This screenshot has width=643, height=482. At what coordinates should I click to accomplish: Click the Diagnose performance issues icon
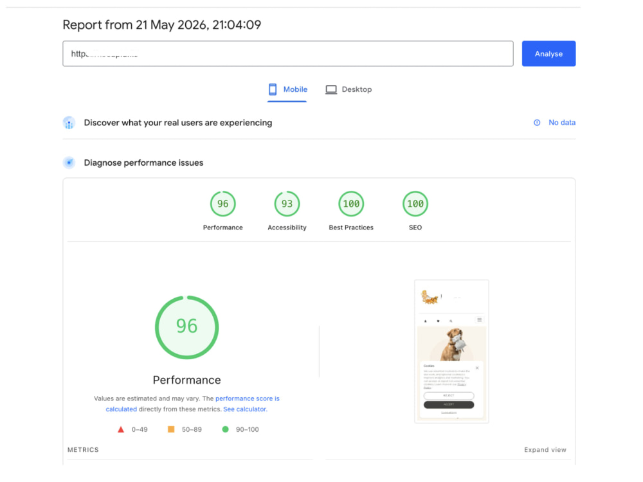(x=69, y=163)
